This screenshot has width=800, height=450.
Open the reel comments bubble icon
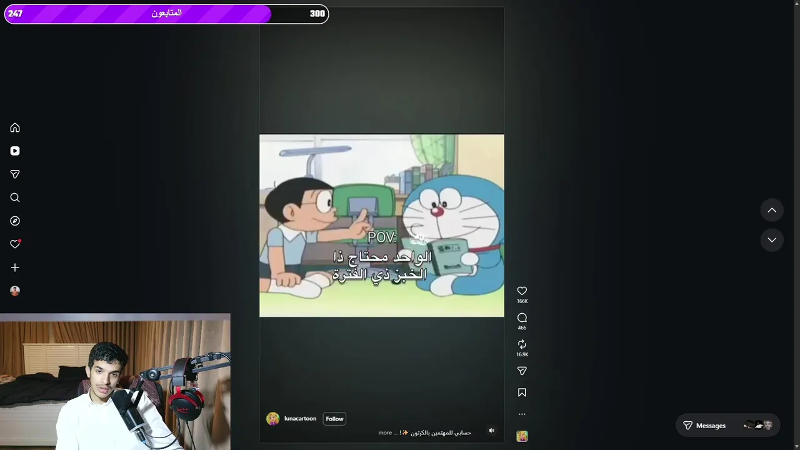point(522,317)
